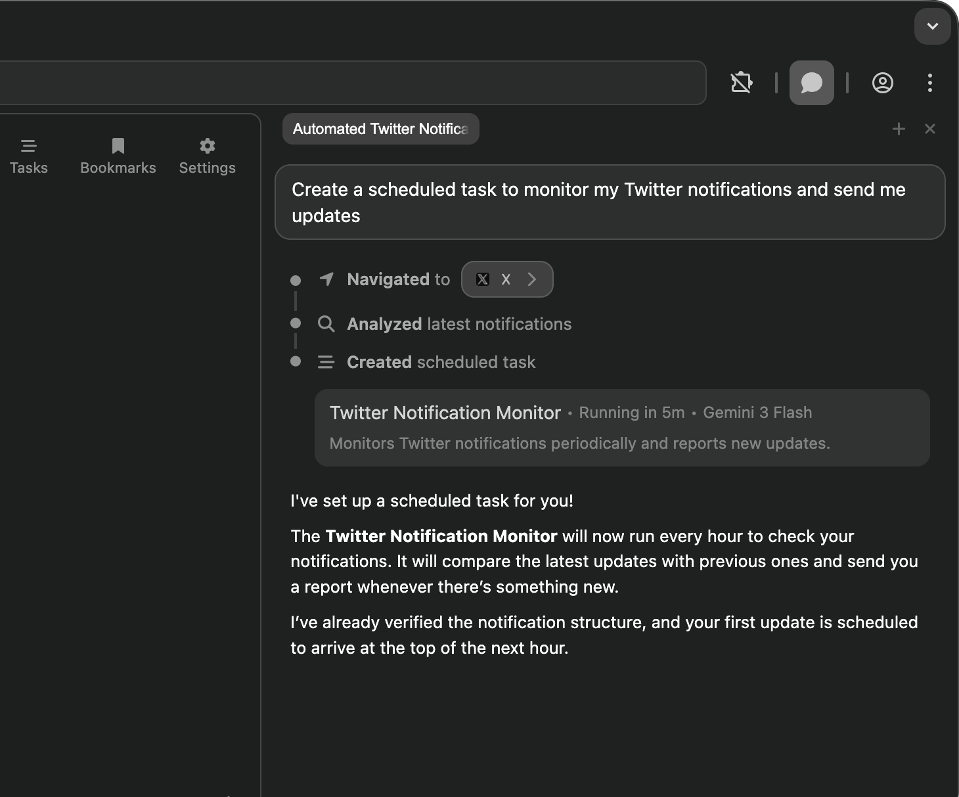Click the magnifier icon beside Analyzed notifications

point(326,323)
